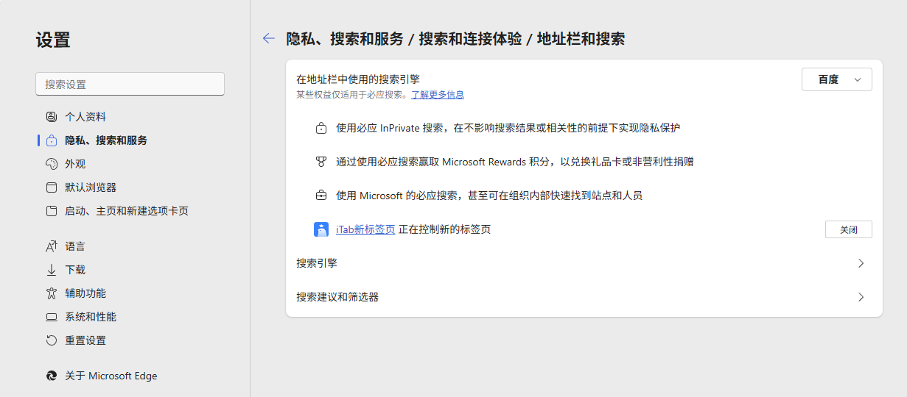Image resolution: width=907 pixels, height=397 pixels.
Task: Open the 了解更多信息 link
Action: coord(438,95)
